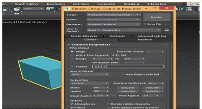Open the Graph Editors menu
202x109 pixels.
click(27, 4)
